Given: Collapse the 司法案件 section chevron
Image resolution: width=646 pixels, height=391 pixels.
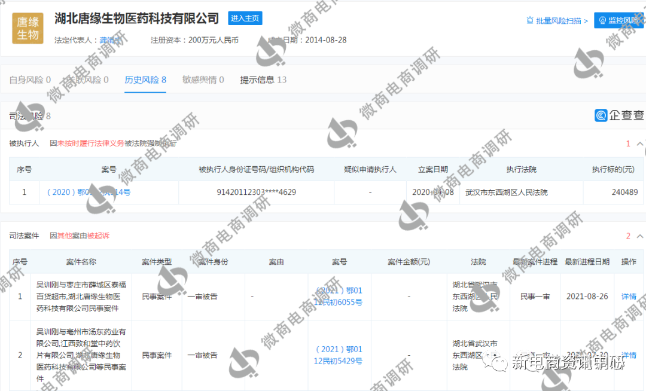Looking at the screenshot, I should 640,236.
